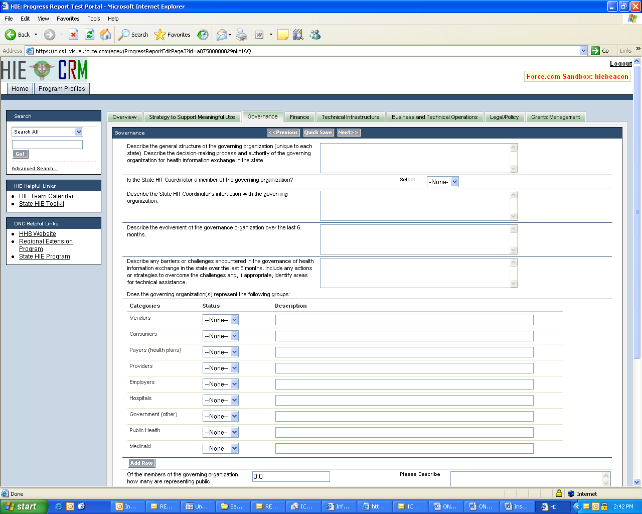Refresh the page using the toolbar icon
Viewport: 642px width, 514px height.
[x=89, y=35]
